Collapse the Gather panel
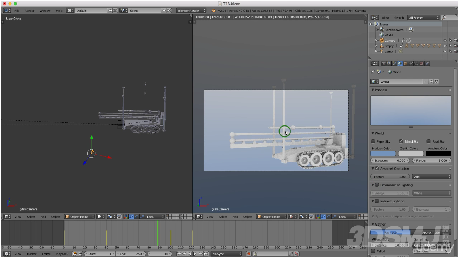459x258 pixels. tap(373, 224)
